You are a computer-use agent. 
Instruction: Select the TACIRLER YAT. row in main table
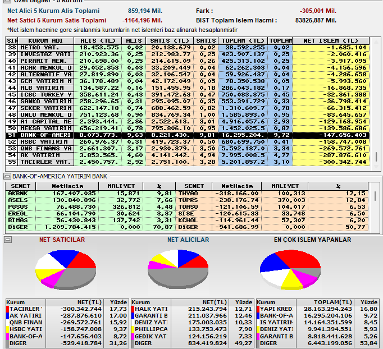point(188,162)
